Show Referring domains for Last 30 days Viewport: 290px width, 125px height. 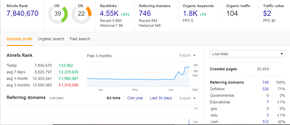coord(161,98)
